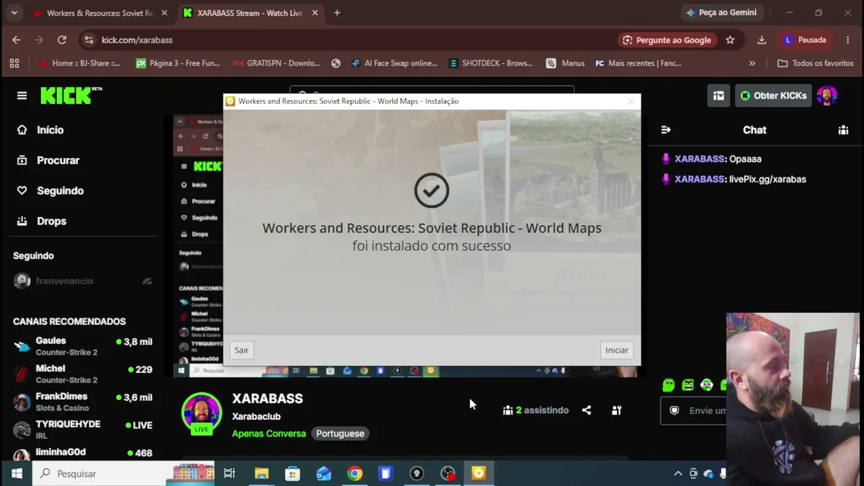Select the first green ghost emote

[x=668, y=385]
